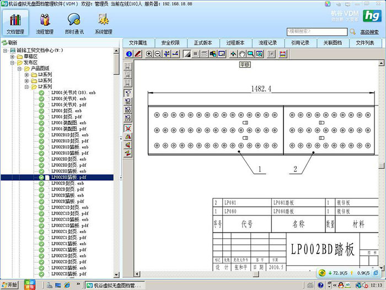Toggle the no-mirror red X button
This screenshot has height=290, width=386.
(128, 128)
